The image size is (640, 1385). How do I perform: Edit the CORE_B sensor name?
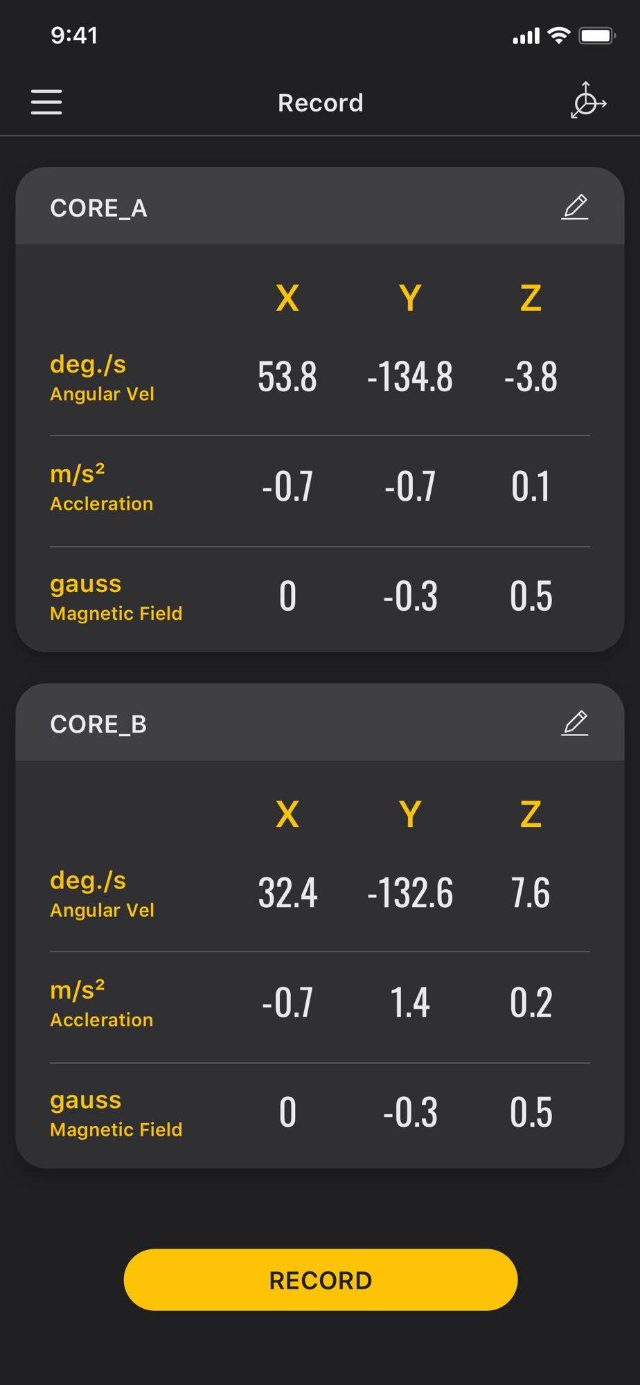[x=575, y=723]
